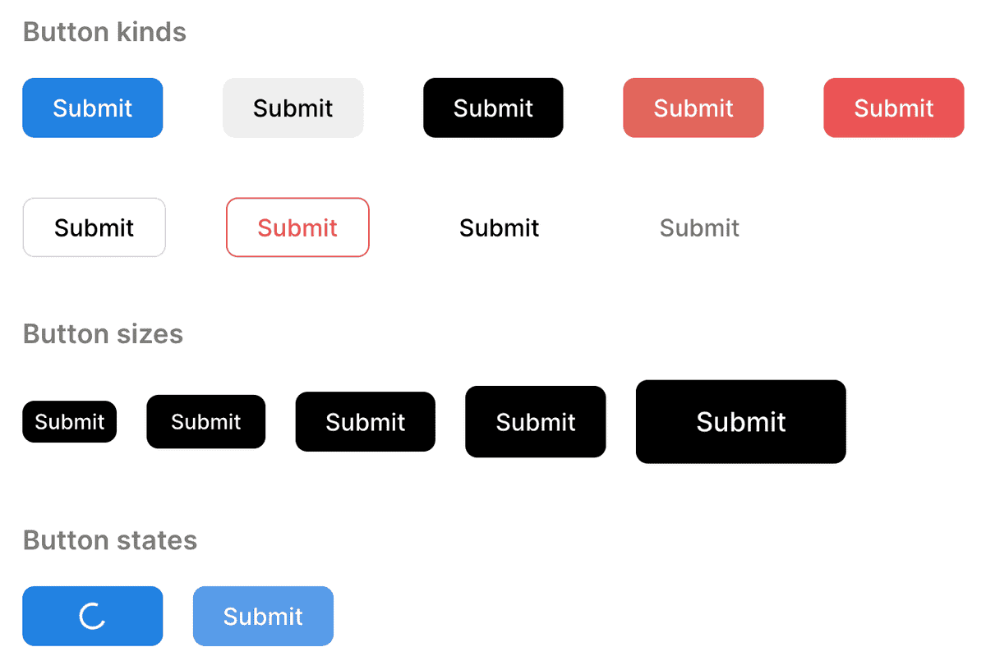Viewport: 986px width, 670px height.
Task: Select the middle-sized black Submit button in sizes row
Action: 365,422
